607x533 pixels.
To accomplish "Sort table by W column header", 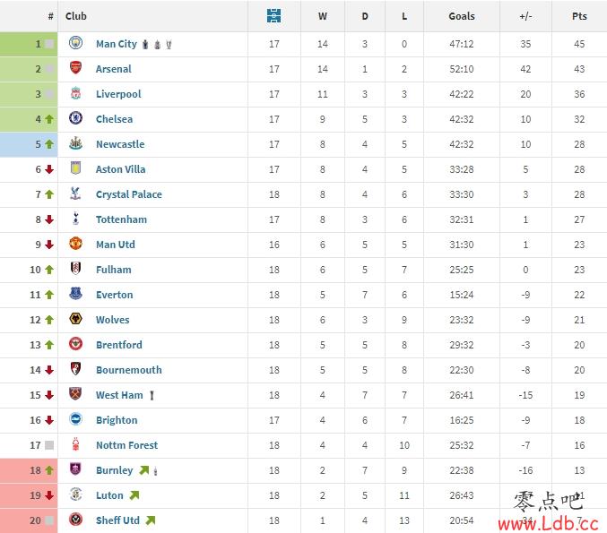I will pos(323,16).
